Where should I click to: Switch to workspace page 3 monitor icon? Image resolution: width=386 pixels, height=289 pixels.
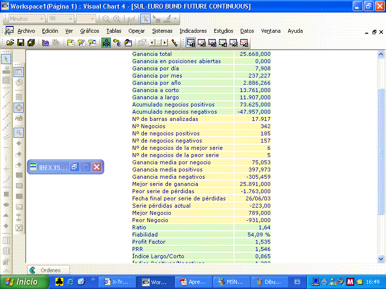click(x=212, y=43)
